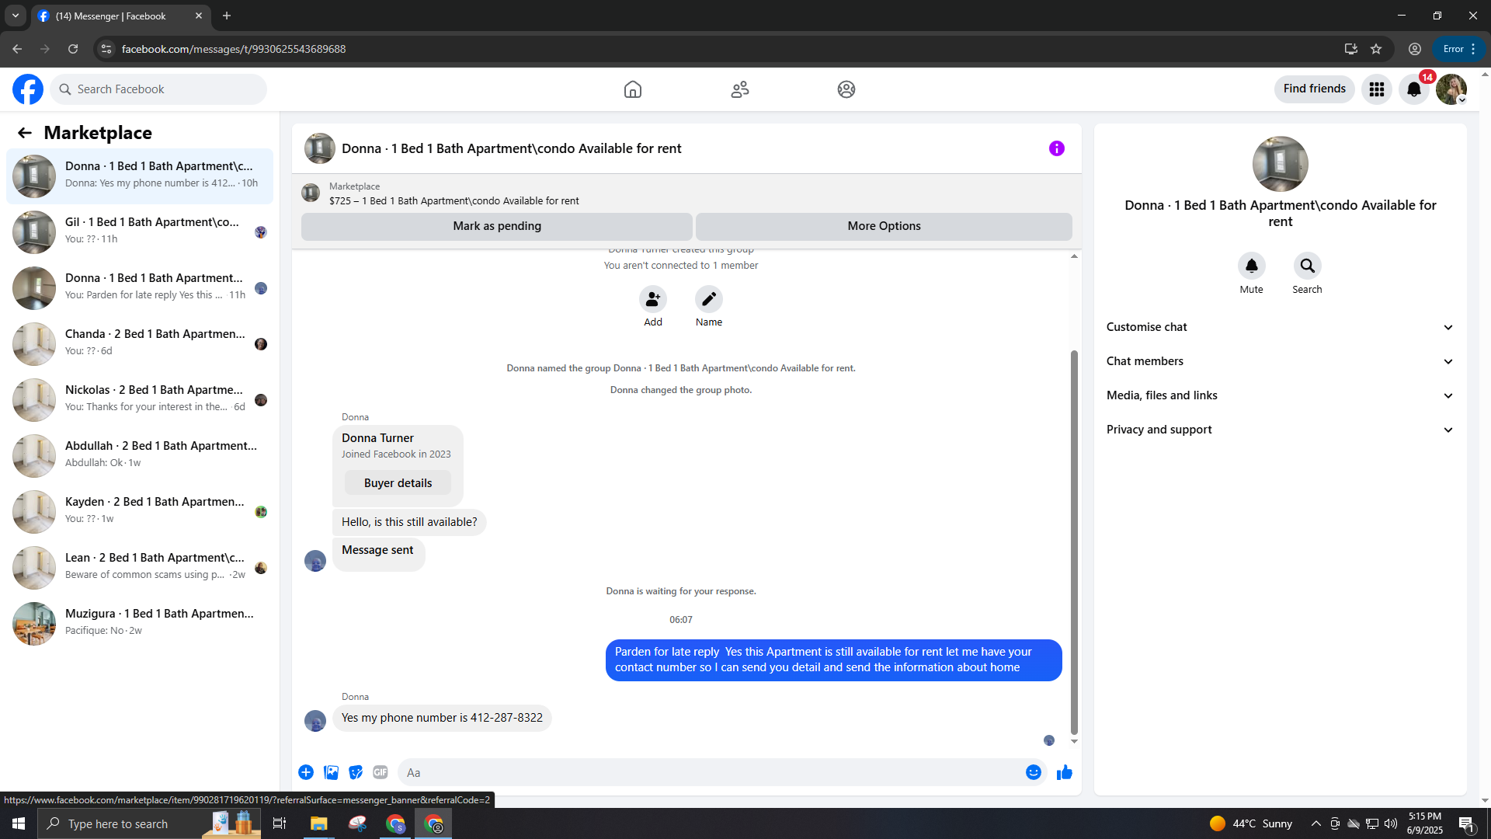Choose a GIF for the message
This screenshot has width=1491, height=839.
[x=381, y=772]
